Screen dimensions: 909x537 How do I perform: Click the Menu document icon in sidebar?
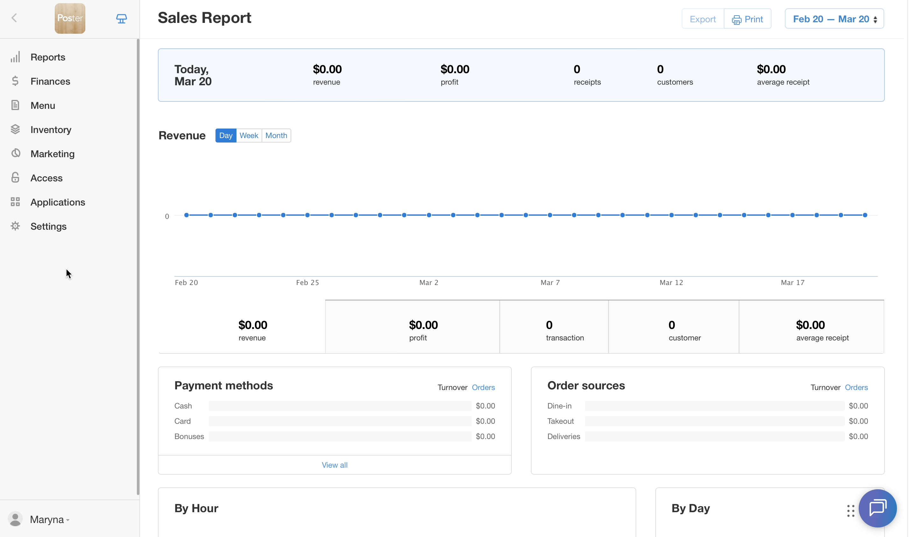pyautogui.click(x=15, y=105)
